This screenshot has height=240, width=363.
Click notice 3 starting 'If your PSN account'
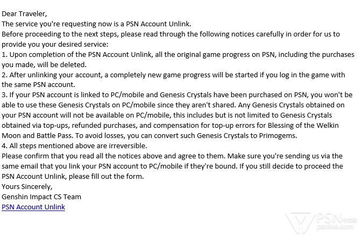pyautogui.click(x=177, y=96)
